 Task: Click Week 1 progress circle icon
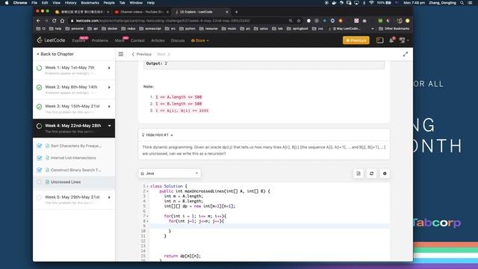point(39,68)
